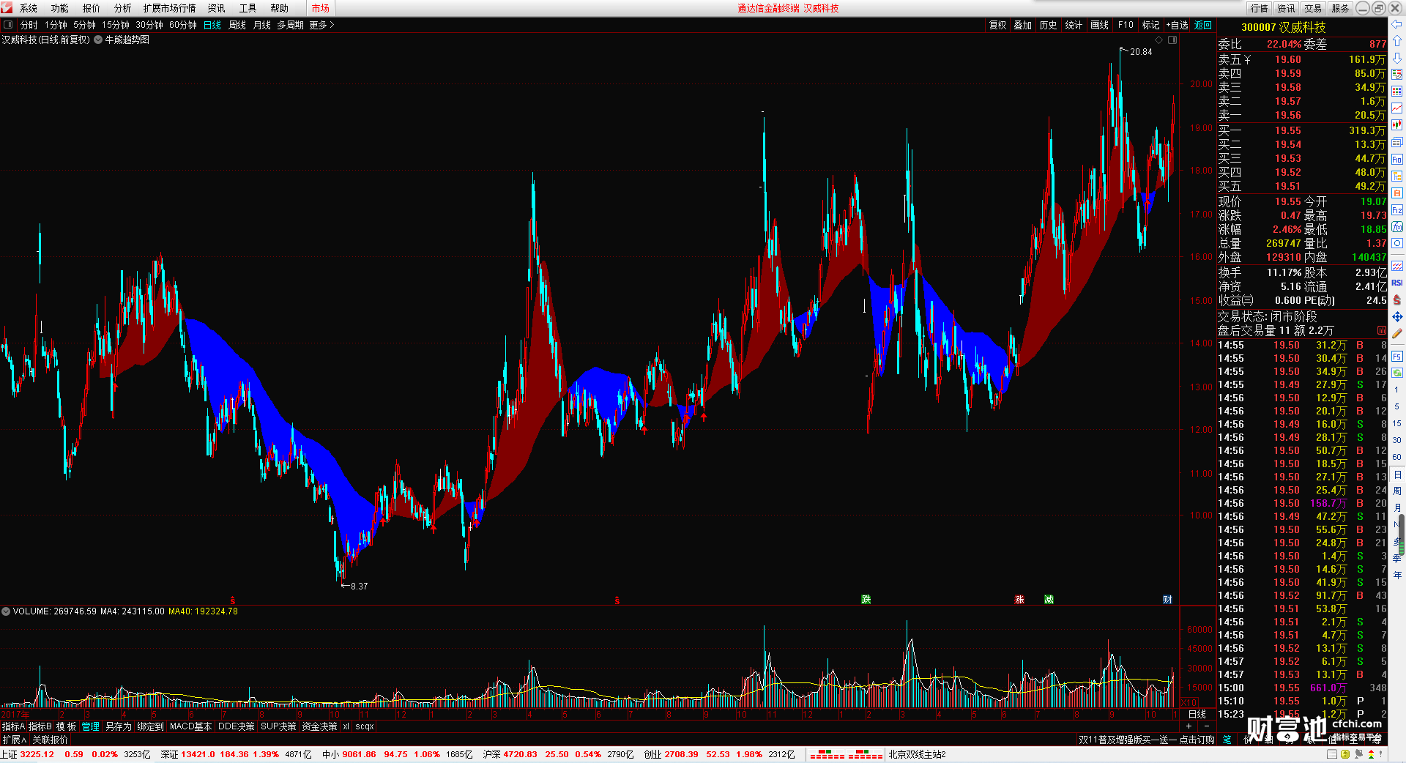Click the back arrow icon in the right sidebar
Viewport: 1406px width, 763px height.
point(1397,24)
